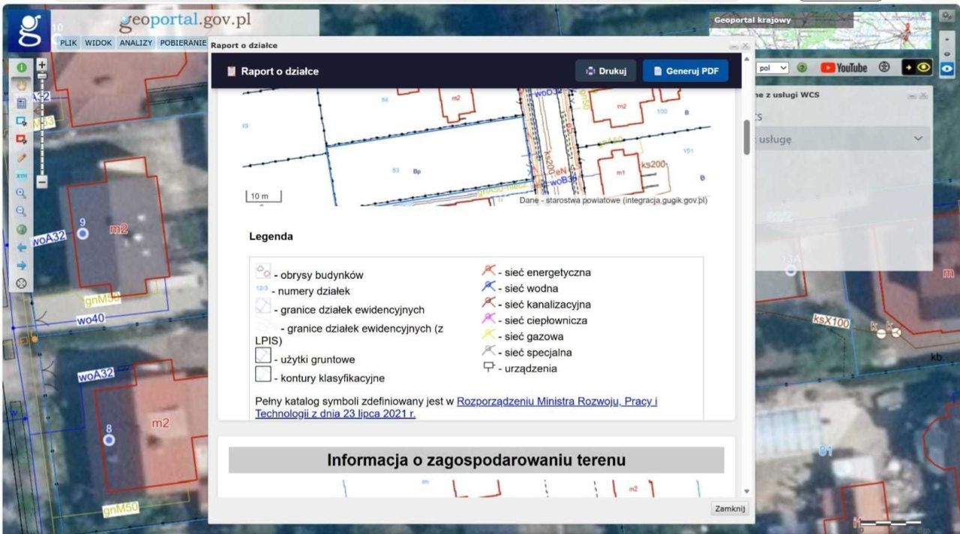This screenshot has width=960, height=534.
Task: Click the Generuj PDF button
Action: tap(685, 71)
